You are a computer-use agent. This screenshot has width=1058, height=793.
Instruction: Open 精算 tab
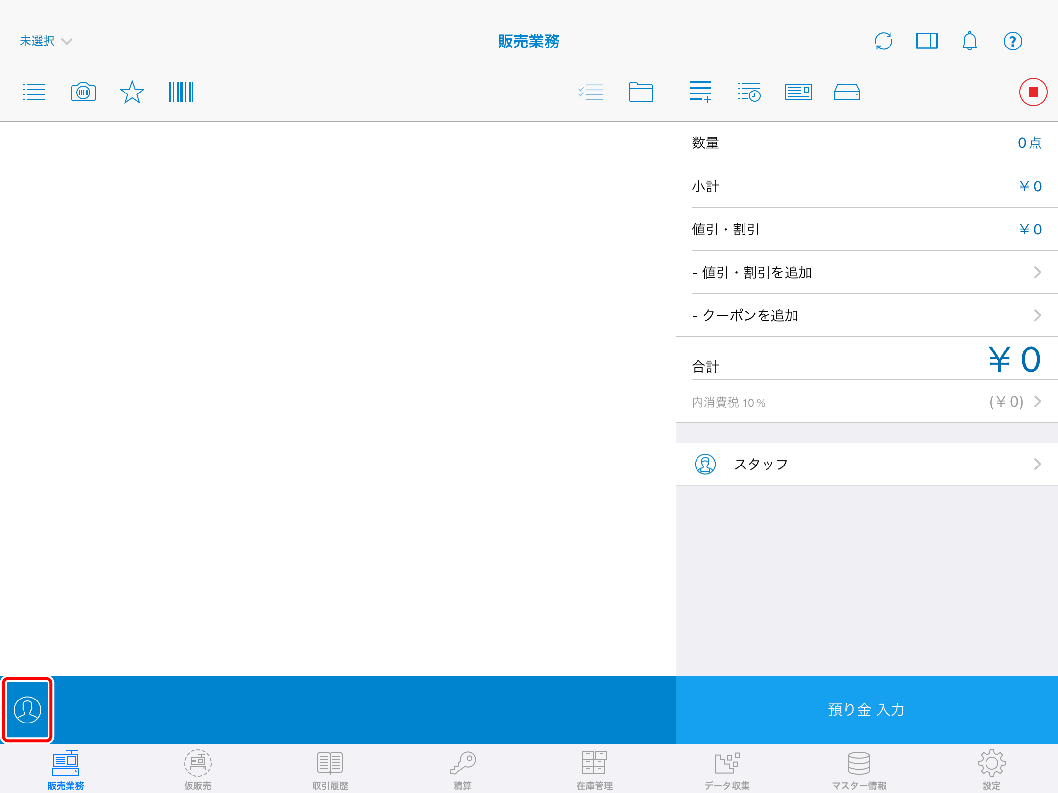(462, 770)
